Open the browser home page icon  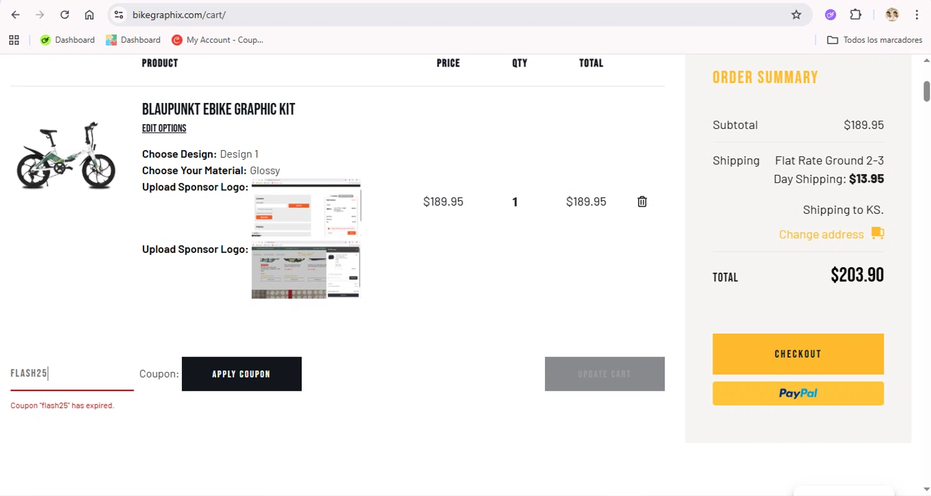click(89, 15)
